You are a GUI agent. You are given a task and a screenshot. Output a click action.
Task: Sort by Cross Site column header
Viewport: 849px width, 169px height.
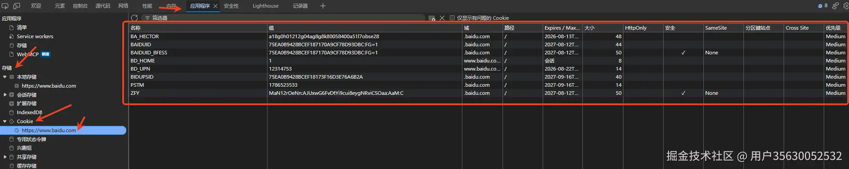coord(803,28)
